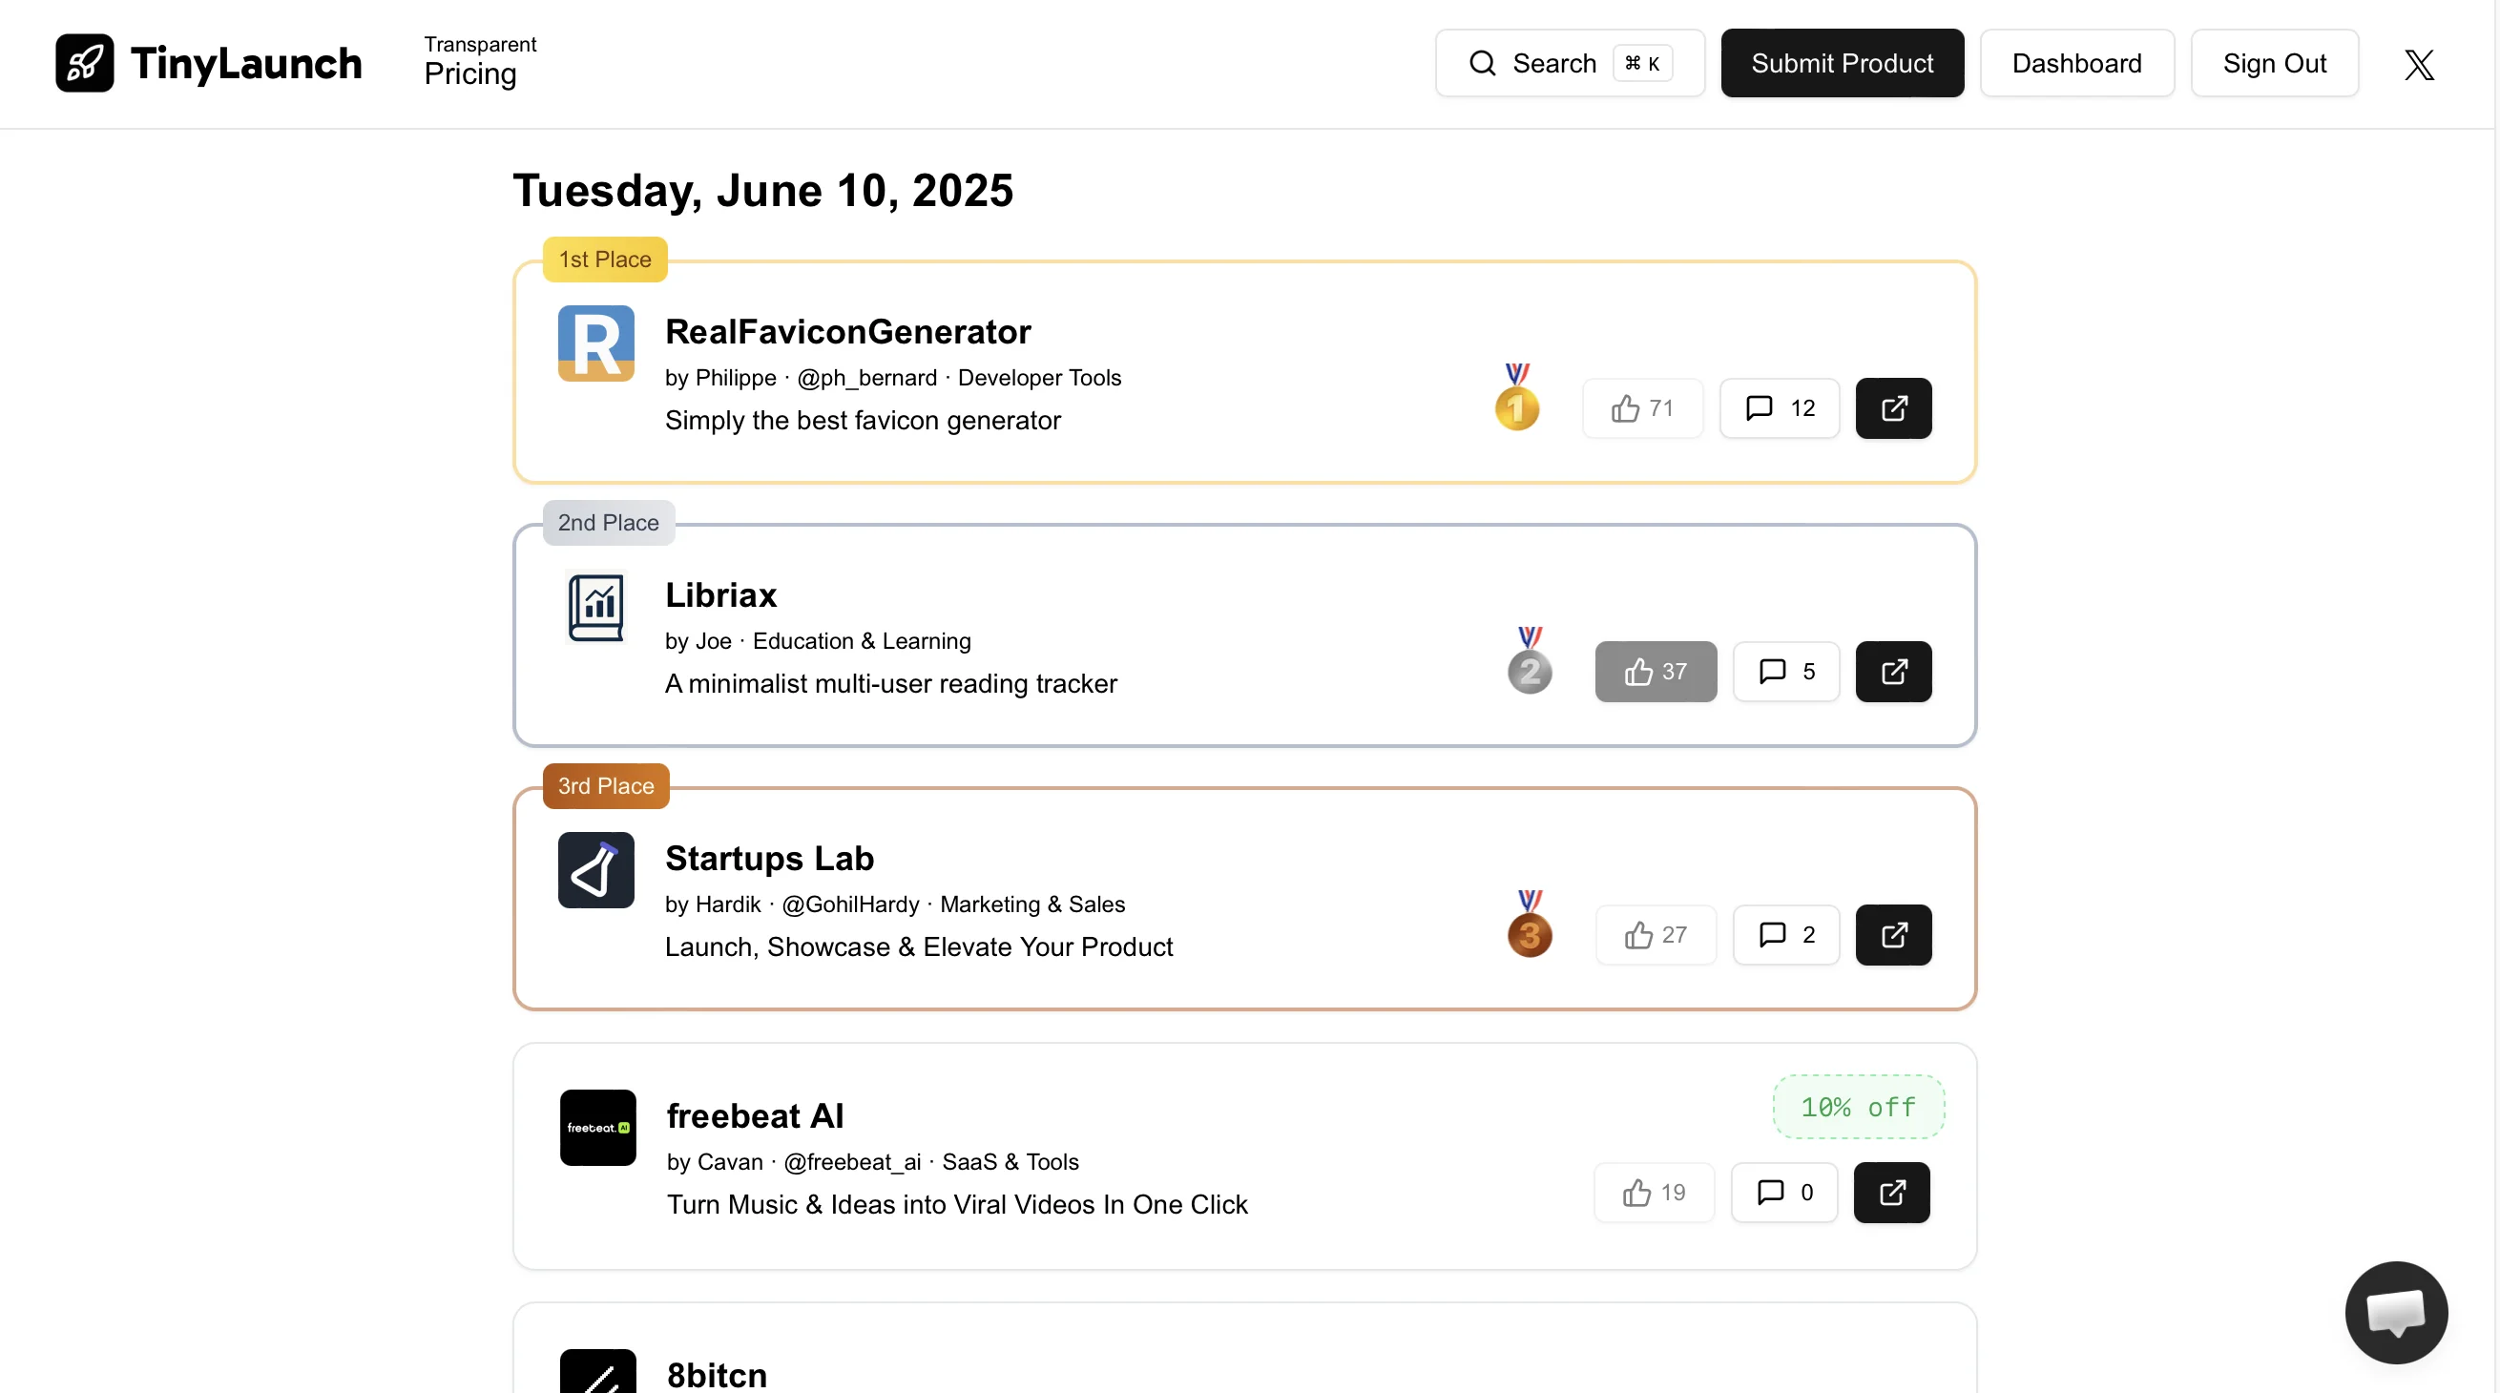The image size is (2500, 1393).
Task: Upvote Startups Lab with 27 likes
Action: [x=1655, y=935]
